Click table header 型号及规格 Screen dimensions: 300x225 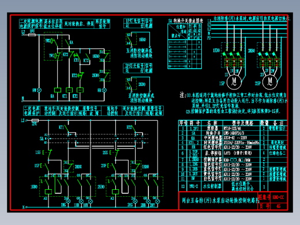tap(242, 123)
